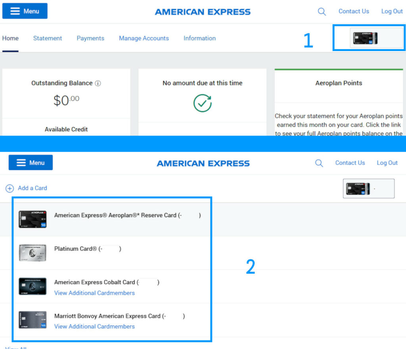Click the green checkmark under no amount due
Screen dimensions: 406x349
pyautogui.click(x=202, y=102)
